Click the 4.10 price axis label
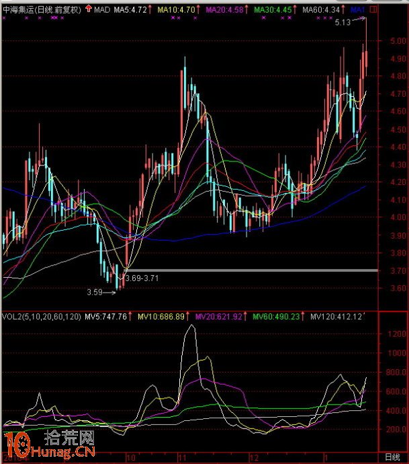 click(398, 200)
